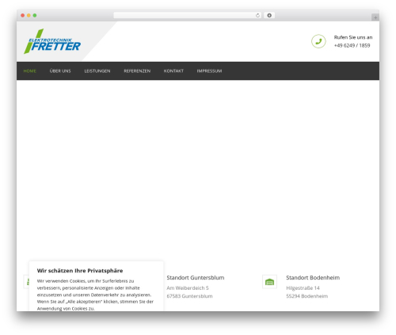Open the KONTAKT page
This screenshot has width=396, height=335.
(x=173, y=71)
